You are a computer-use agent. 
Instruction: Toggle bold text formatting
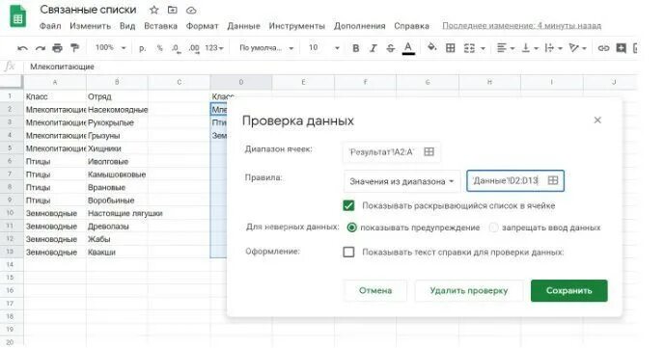356,48
